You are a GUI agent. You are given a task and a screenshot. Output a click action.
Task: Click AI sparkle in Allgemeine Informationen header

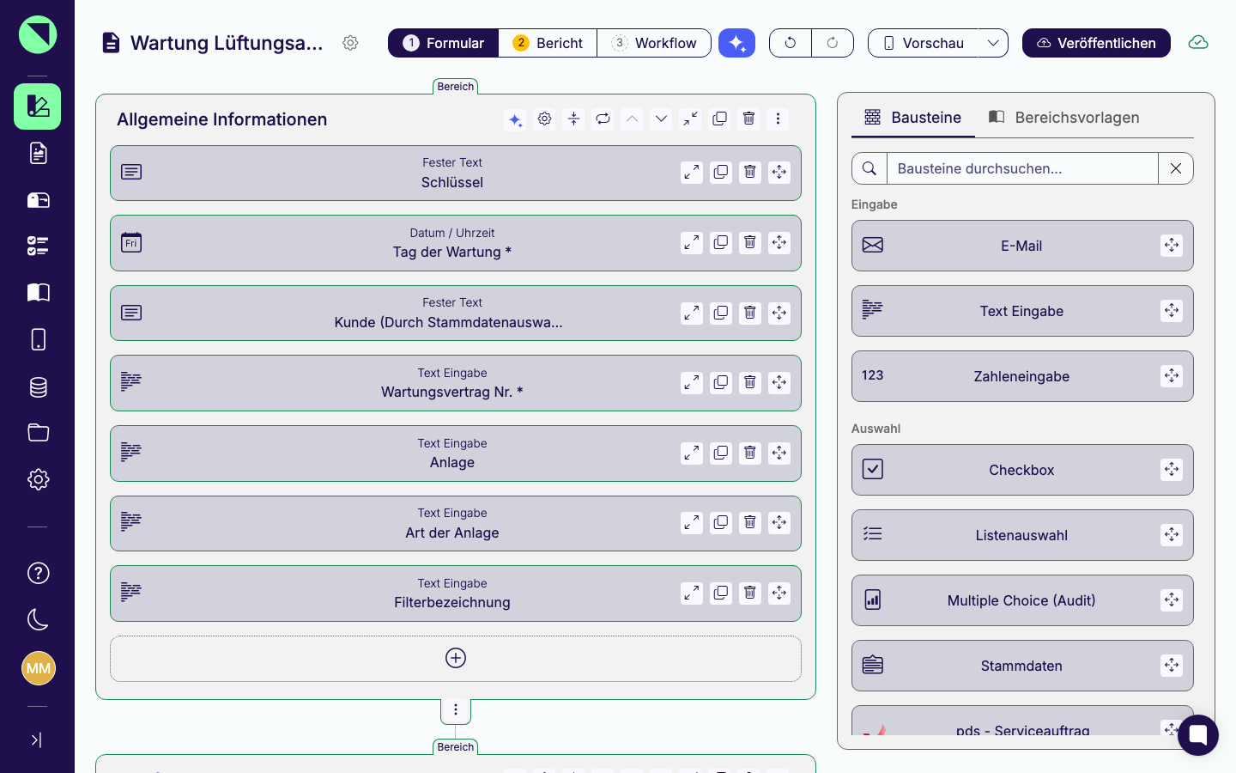point(515,119)
